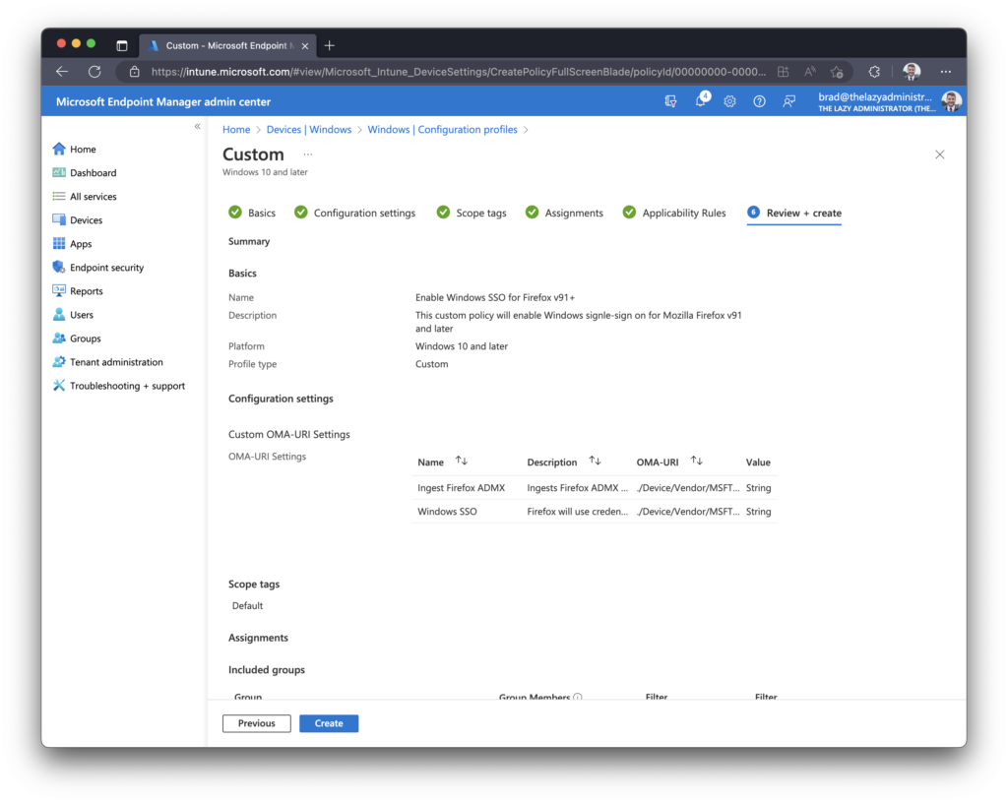Open Tenant administration in the sidebar

click(x=107, y=362)
